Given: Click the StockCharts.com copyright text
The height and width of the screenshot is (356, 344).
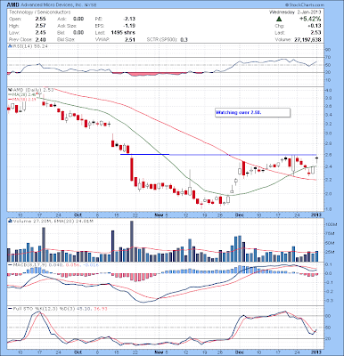Looking at the screenshot, I should point(305,5).
